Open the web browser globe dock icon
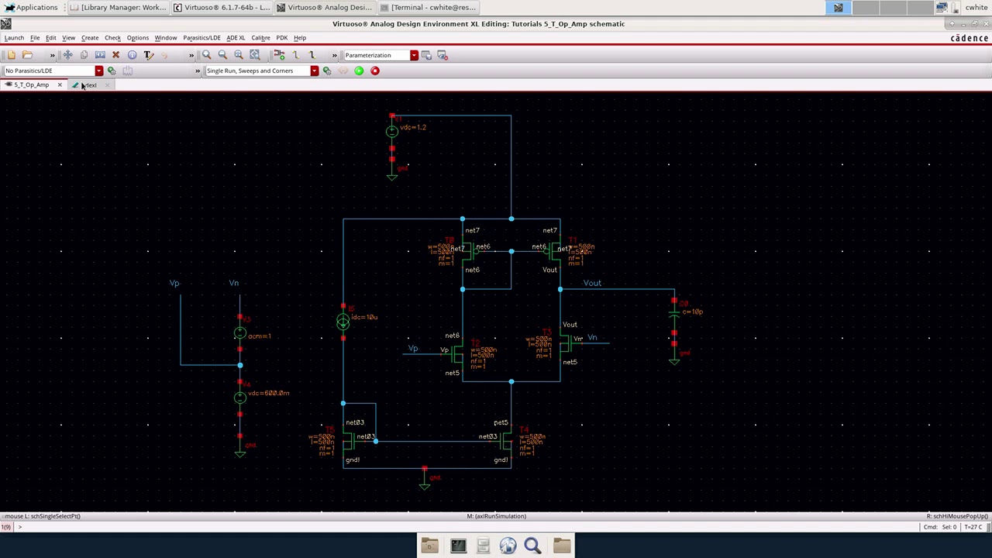Image resolution: width=992 pixels, height=558 pixels. tap(508, 546)
